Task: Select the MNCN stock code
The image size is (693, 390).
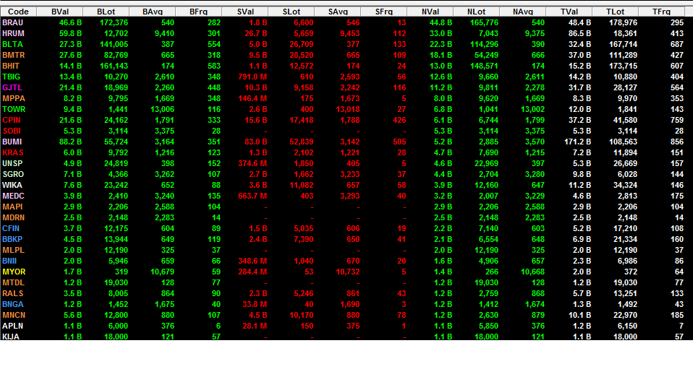Action: (x=14, y=315)
